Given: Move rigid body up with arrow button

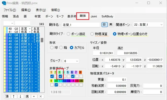Looking at the screenshot, I should [x=14, y=96].
